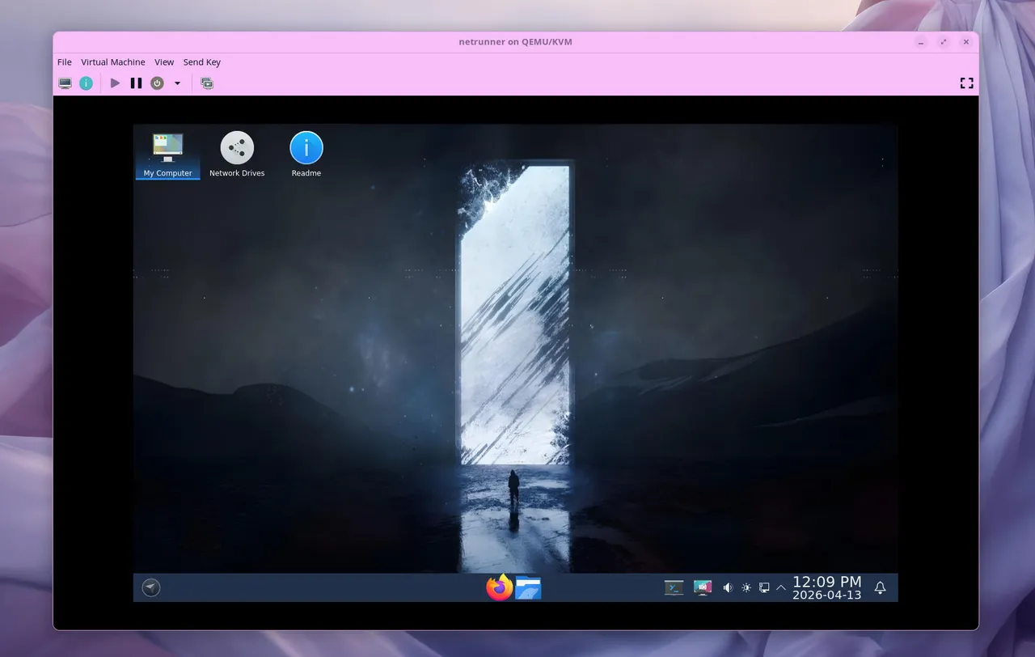Show the graphical console view

pyautogui.click(x=65, y=83)
